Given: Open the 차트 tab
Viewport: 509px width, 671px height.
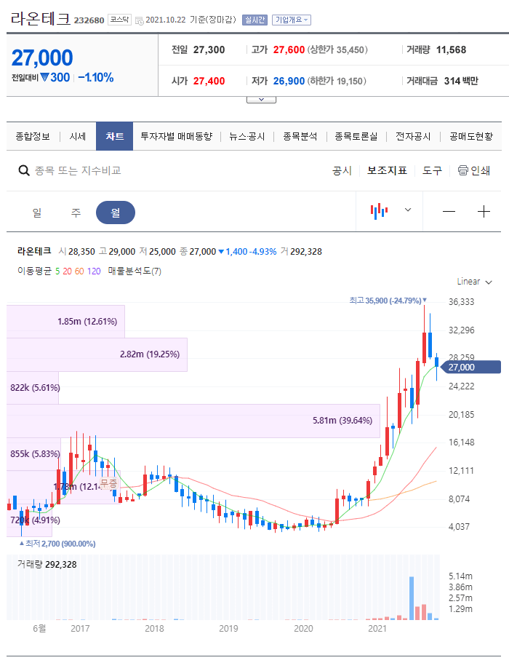Looking at the screenshot, I should pos(115,137).
